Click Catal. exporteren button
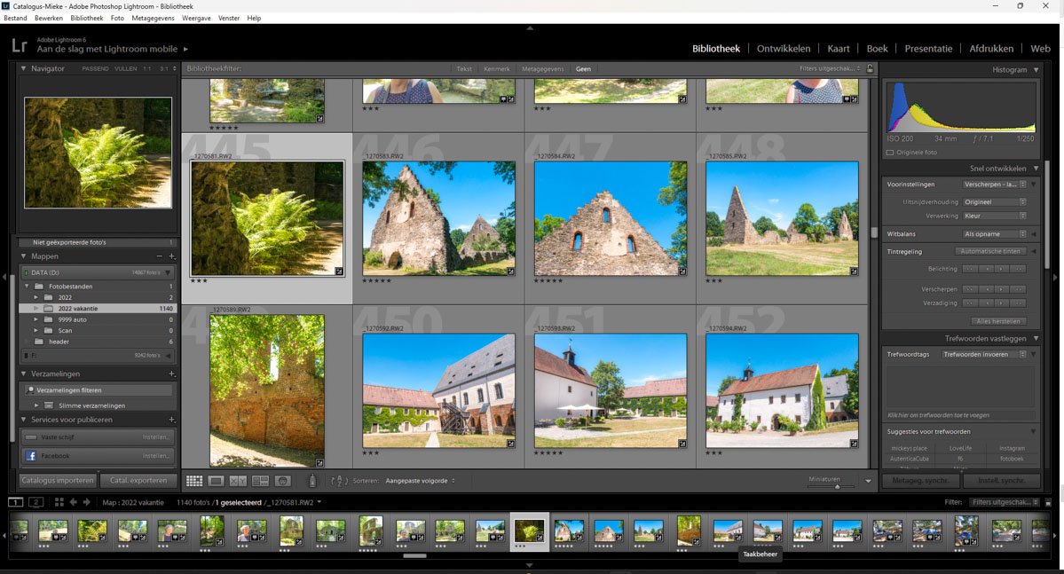This screenshot has width=1064, height=574. pyautogui.click(x=138, y=480)
